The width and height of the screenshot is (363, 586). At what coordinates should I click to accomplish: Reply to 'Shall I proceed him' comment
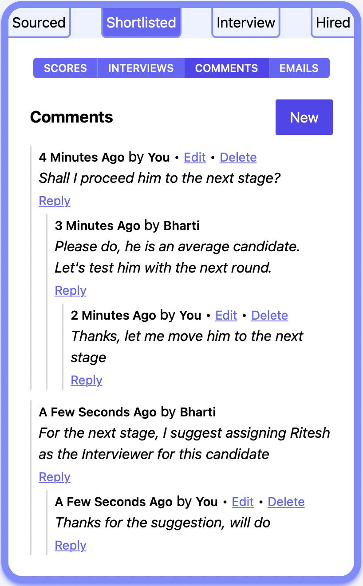tap(55, 201)
